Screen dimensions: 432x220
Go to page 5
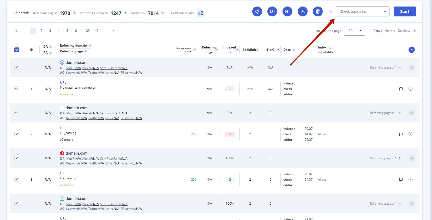[67, 31]
